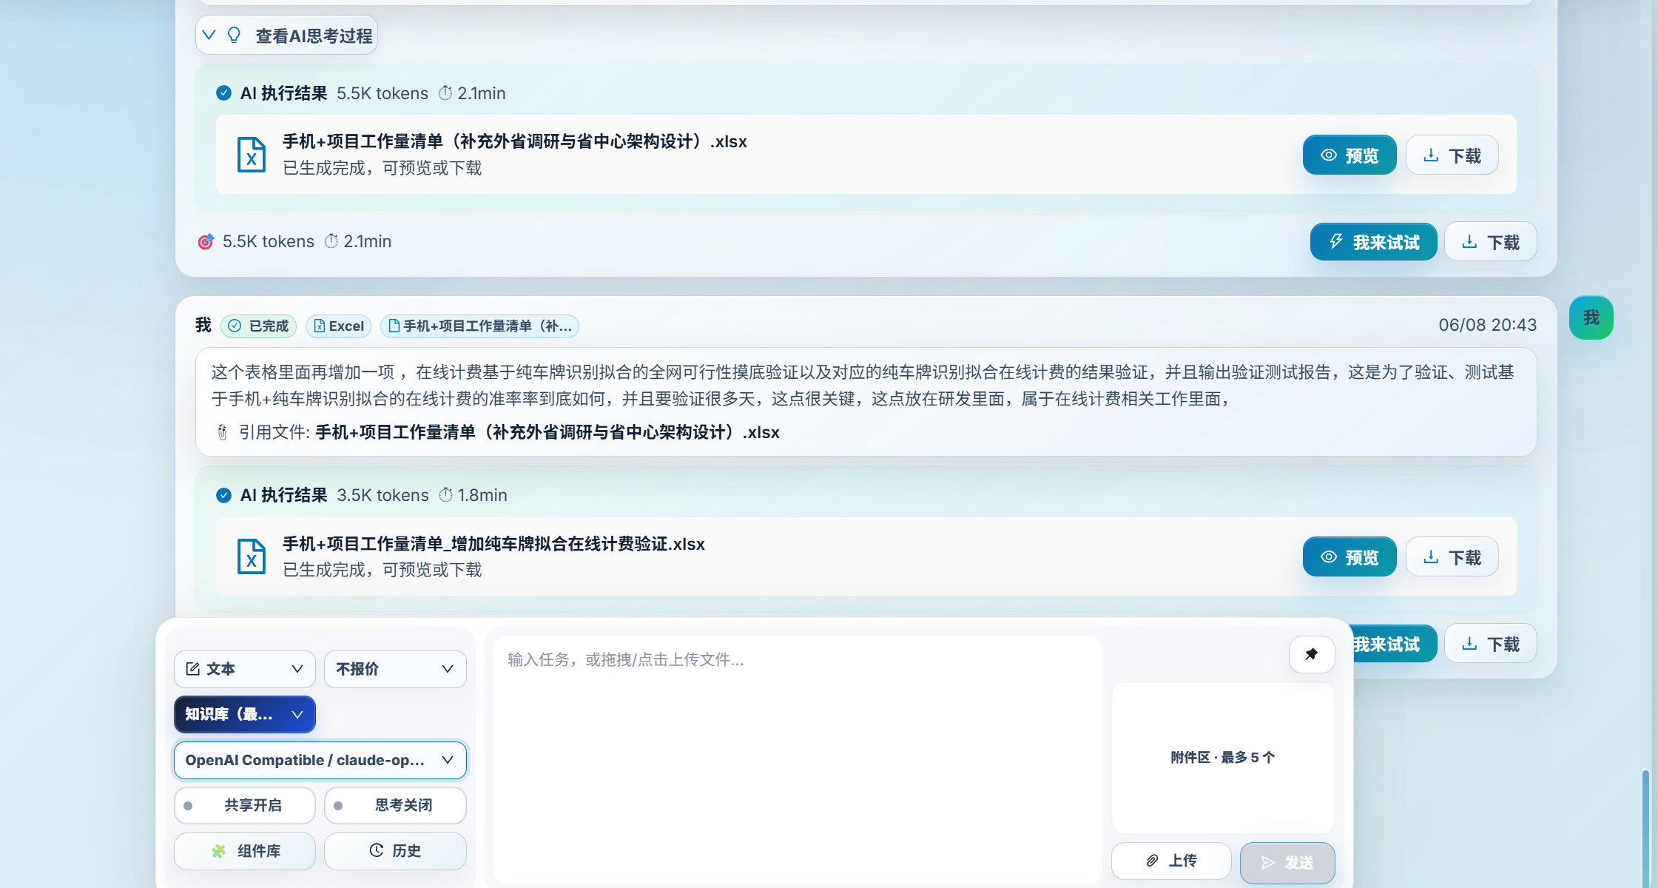Click the Excel tag chip
This screenshot has width=1658, height=888.
pos(339,326)
